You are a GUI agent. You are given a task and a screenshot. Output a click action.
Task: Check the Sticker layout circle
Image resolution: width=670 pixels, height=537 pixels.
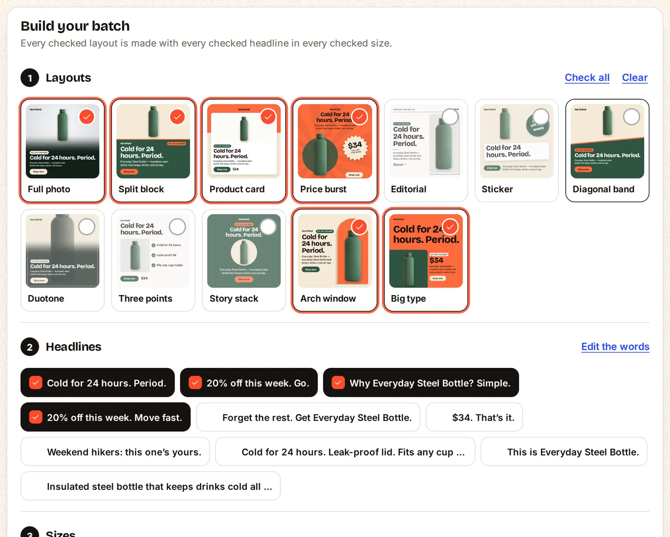pyautogui.click(x=541, y=117)
